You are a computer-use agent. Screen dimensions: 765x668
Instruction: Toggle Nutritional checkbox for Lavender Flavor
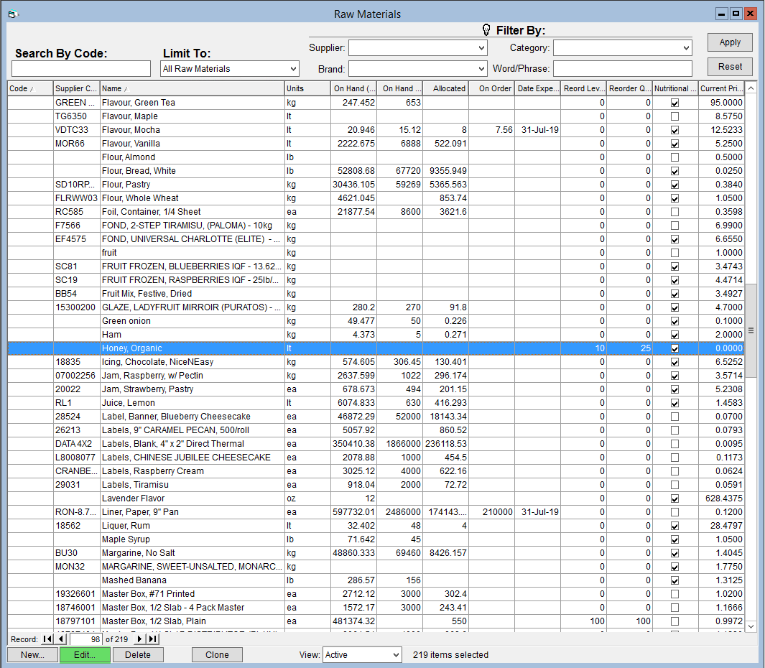click(x=674, y=498)
